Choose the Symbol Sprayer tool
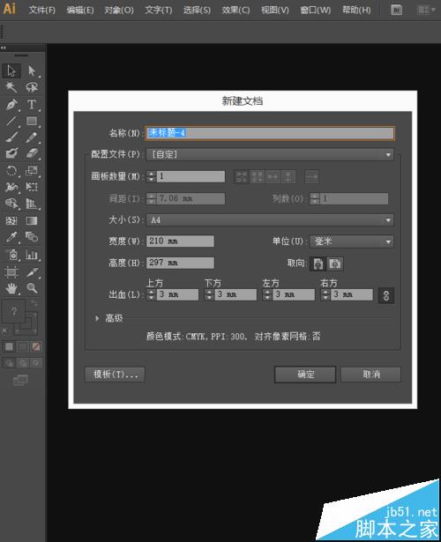 (x=11, y=255)
